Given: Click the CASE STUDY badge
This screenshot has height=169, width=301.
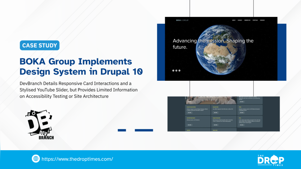Looking at the screenshot, I should 40,45.
